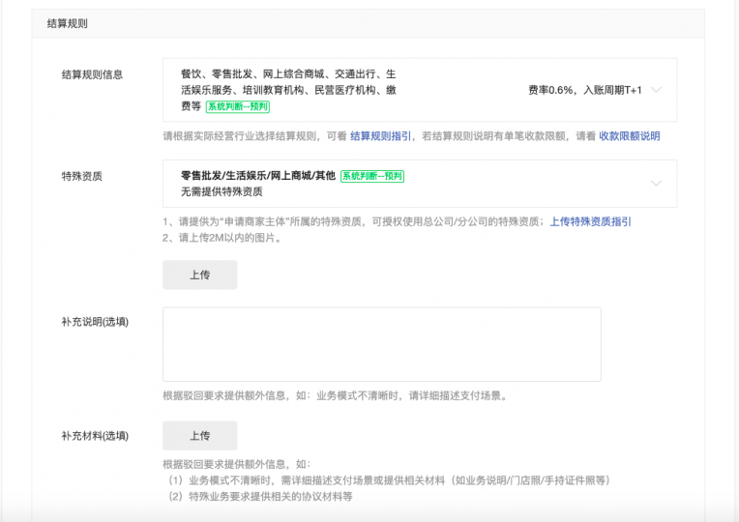Click the 请上传2M以内的图片 hint text
This screenshot has width=739, height=522.
pos(222,238)
